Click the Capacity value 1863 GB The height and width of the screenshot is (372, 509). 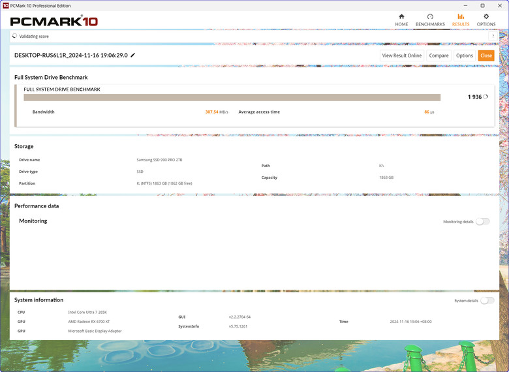coord(386,178)
